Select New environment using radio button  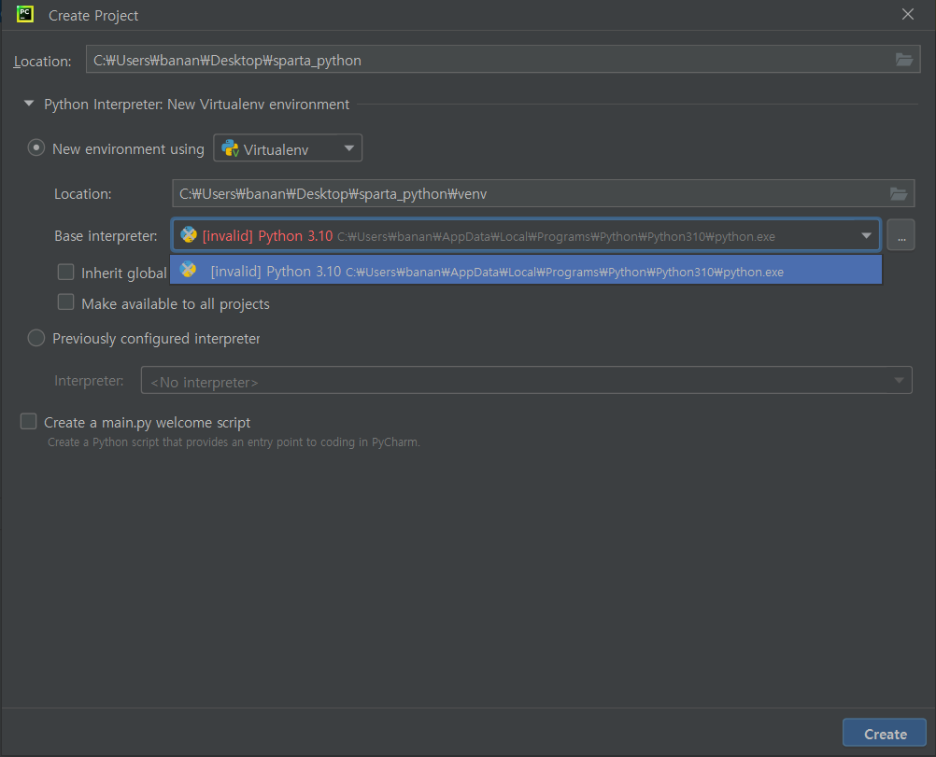(x=36, y=147)
